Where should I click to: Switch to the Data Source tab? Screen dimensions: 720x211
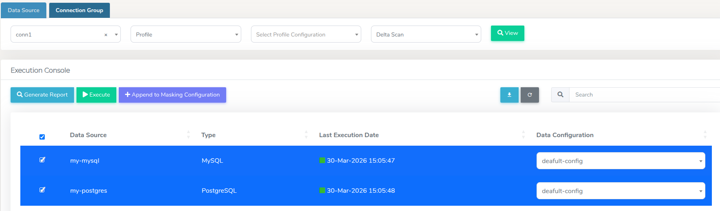[24, 10]
